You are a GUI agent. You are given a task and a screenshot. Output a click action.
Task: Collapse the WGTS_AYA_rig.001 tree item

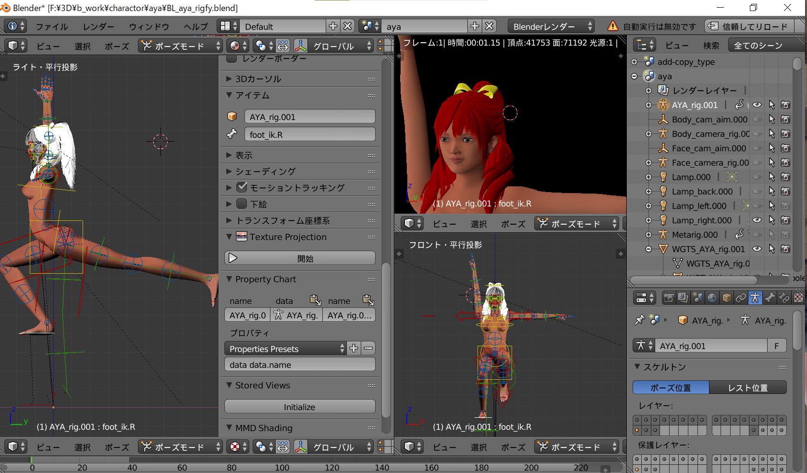pyautogui.click(x=648, y=249)
